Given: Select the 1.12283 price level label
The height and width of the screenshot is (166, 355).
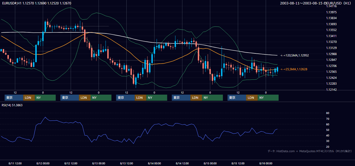Looking at the screenshot, I should 331,84.
